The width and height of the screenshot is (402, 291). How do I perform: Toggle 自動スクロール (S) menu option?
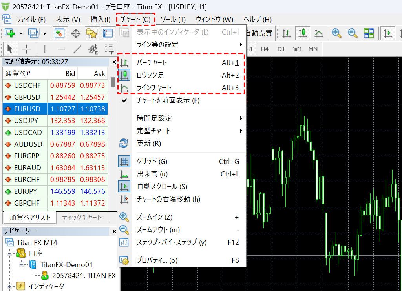click(162, 187)
